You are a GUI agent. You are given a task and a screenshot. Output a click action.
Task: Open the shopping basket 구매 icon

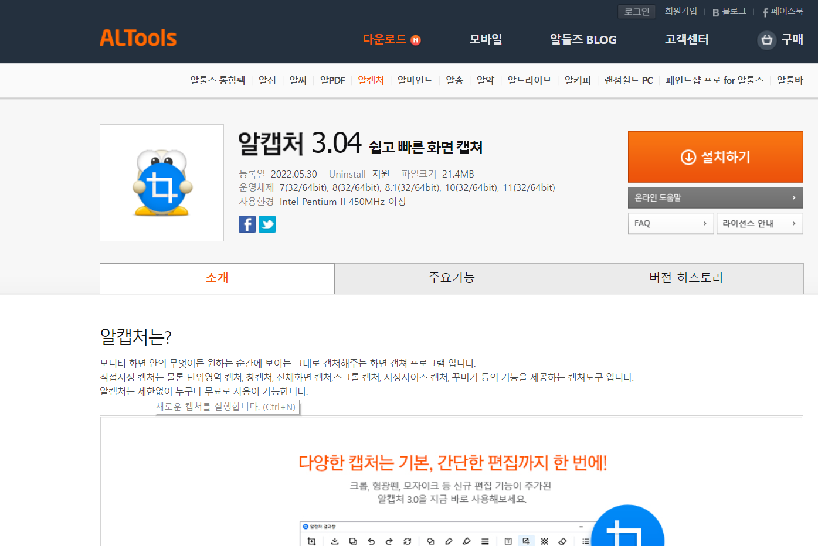pyautogui.click(x=766, y=40)
